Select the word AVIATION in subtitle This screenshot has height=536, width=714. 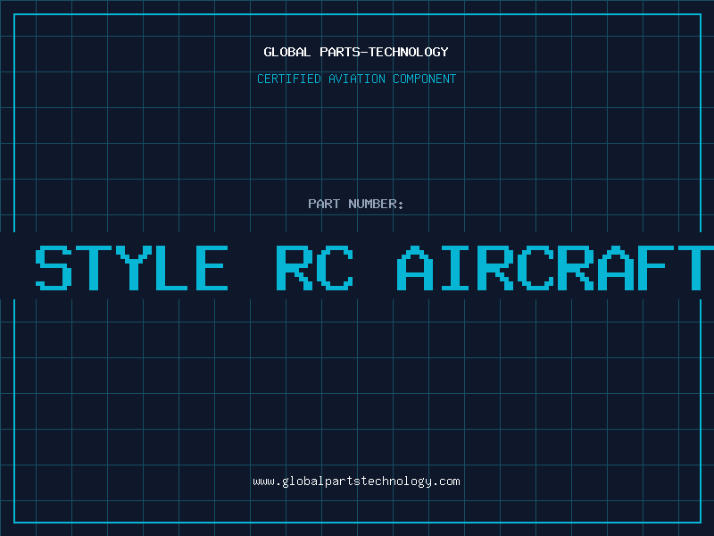click(x=357, y=79)
